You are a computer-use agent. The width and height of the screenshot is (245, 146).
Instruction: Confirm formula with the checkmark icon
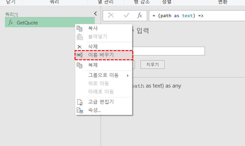pos(126,15)
